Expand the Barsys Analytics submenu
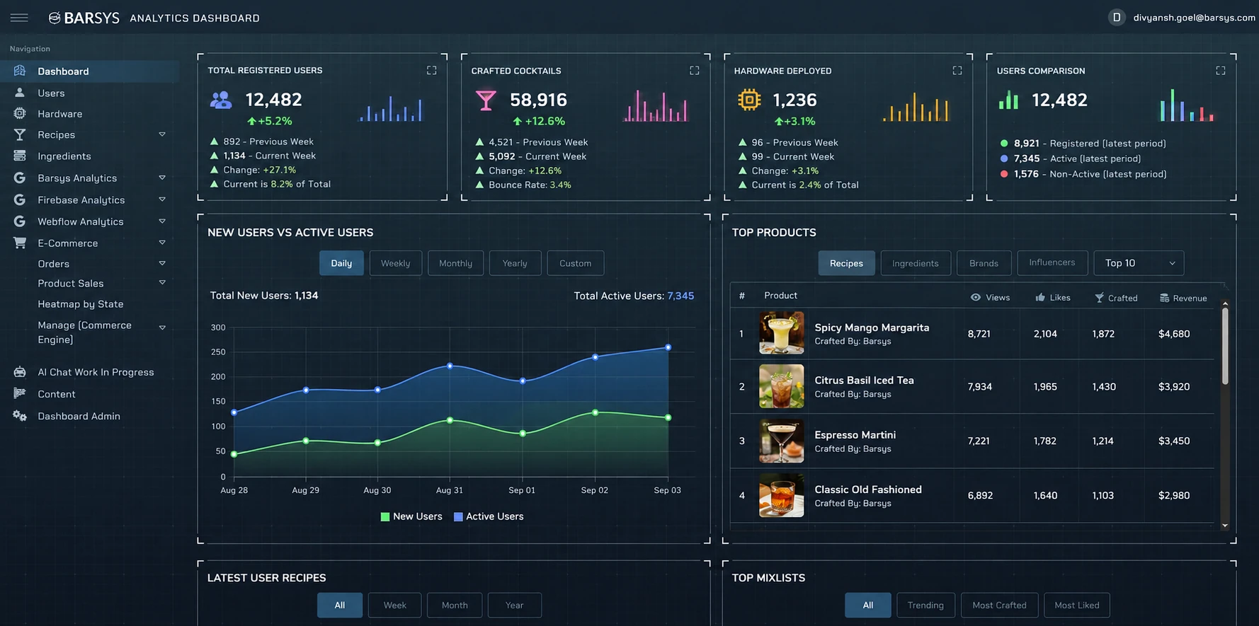 click(x=162, y=178)
